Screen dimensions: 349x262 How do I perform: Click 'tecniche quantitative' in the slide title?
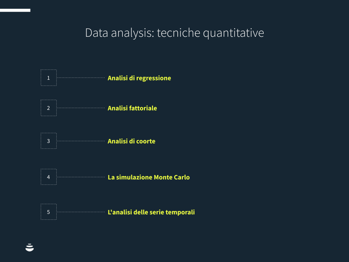pyautogui.click(x=210, y=33)
